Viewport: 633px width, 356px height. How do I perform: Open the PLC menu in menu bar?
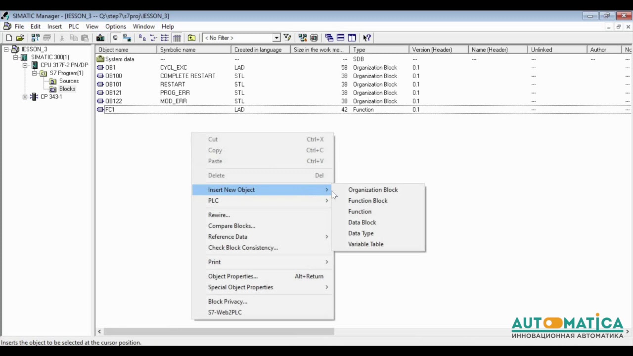[x=74, y=26]
